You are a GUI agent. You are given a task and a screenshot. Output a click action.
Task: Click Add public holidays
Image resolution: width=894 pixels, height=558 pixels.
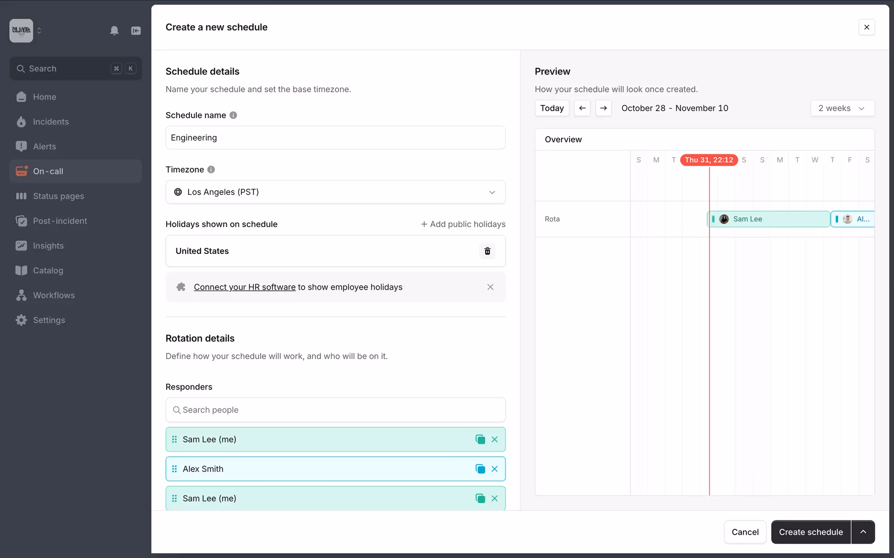(463, 224)
